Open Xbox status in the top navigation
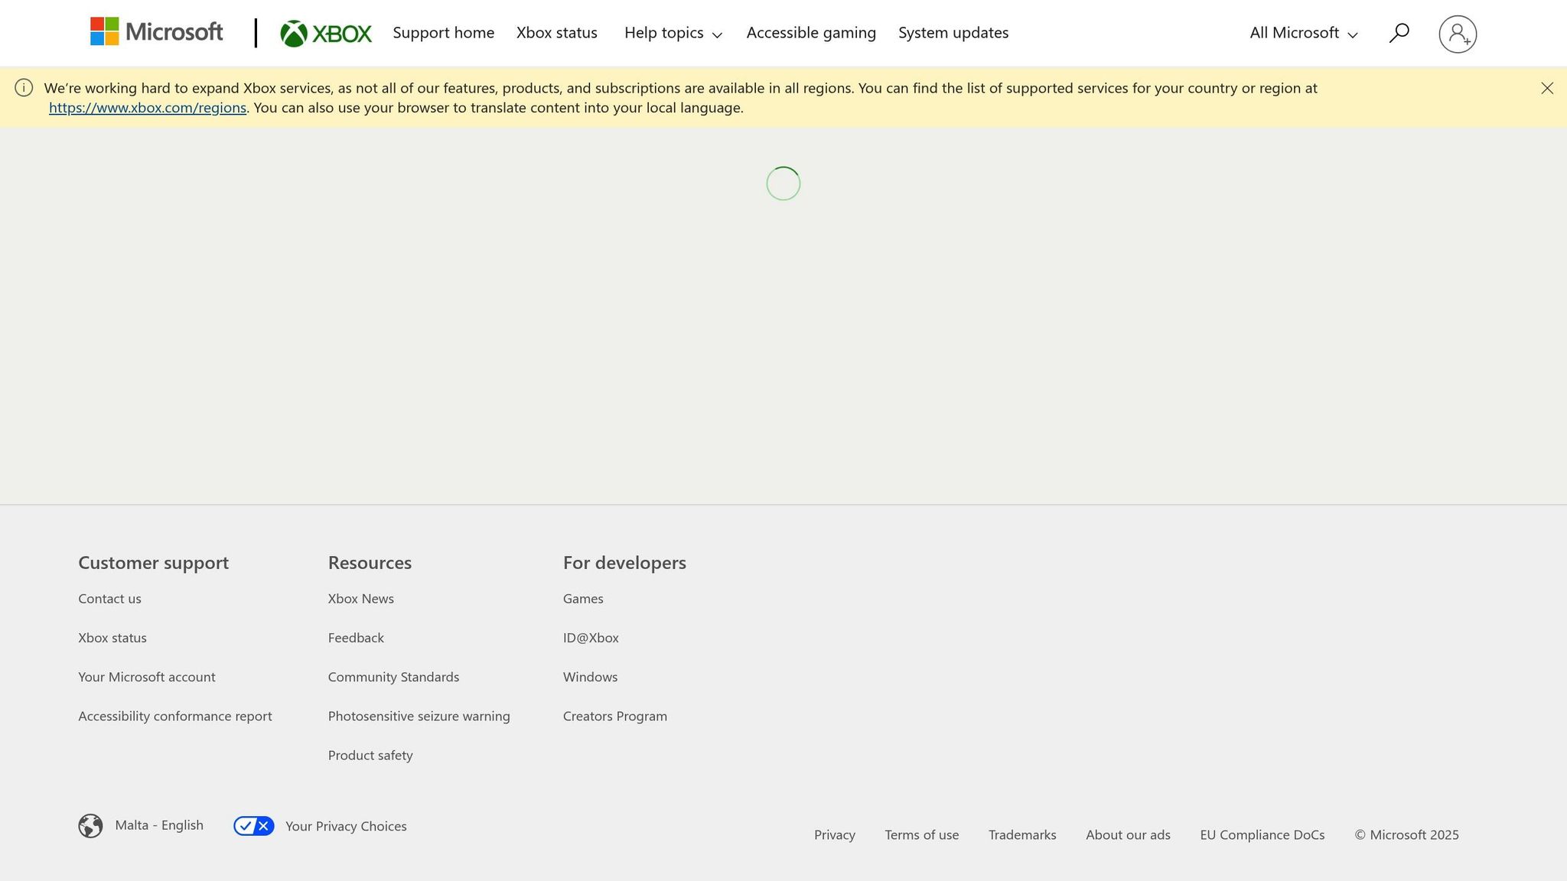The height and width of the screenshot is (881, 1567). (x=557, y=33)
